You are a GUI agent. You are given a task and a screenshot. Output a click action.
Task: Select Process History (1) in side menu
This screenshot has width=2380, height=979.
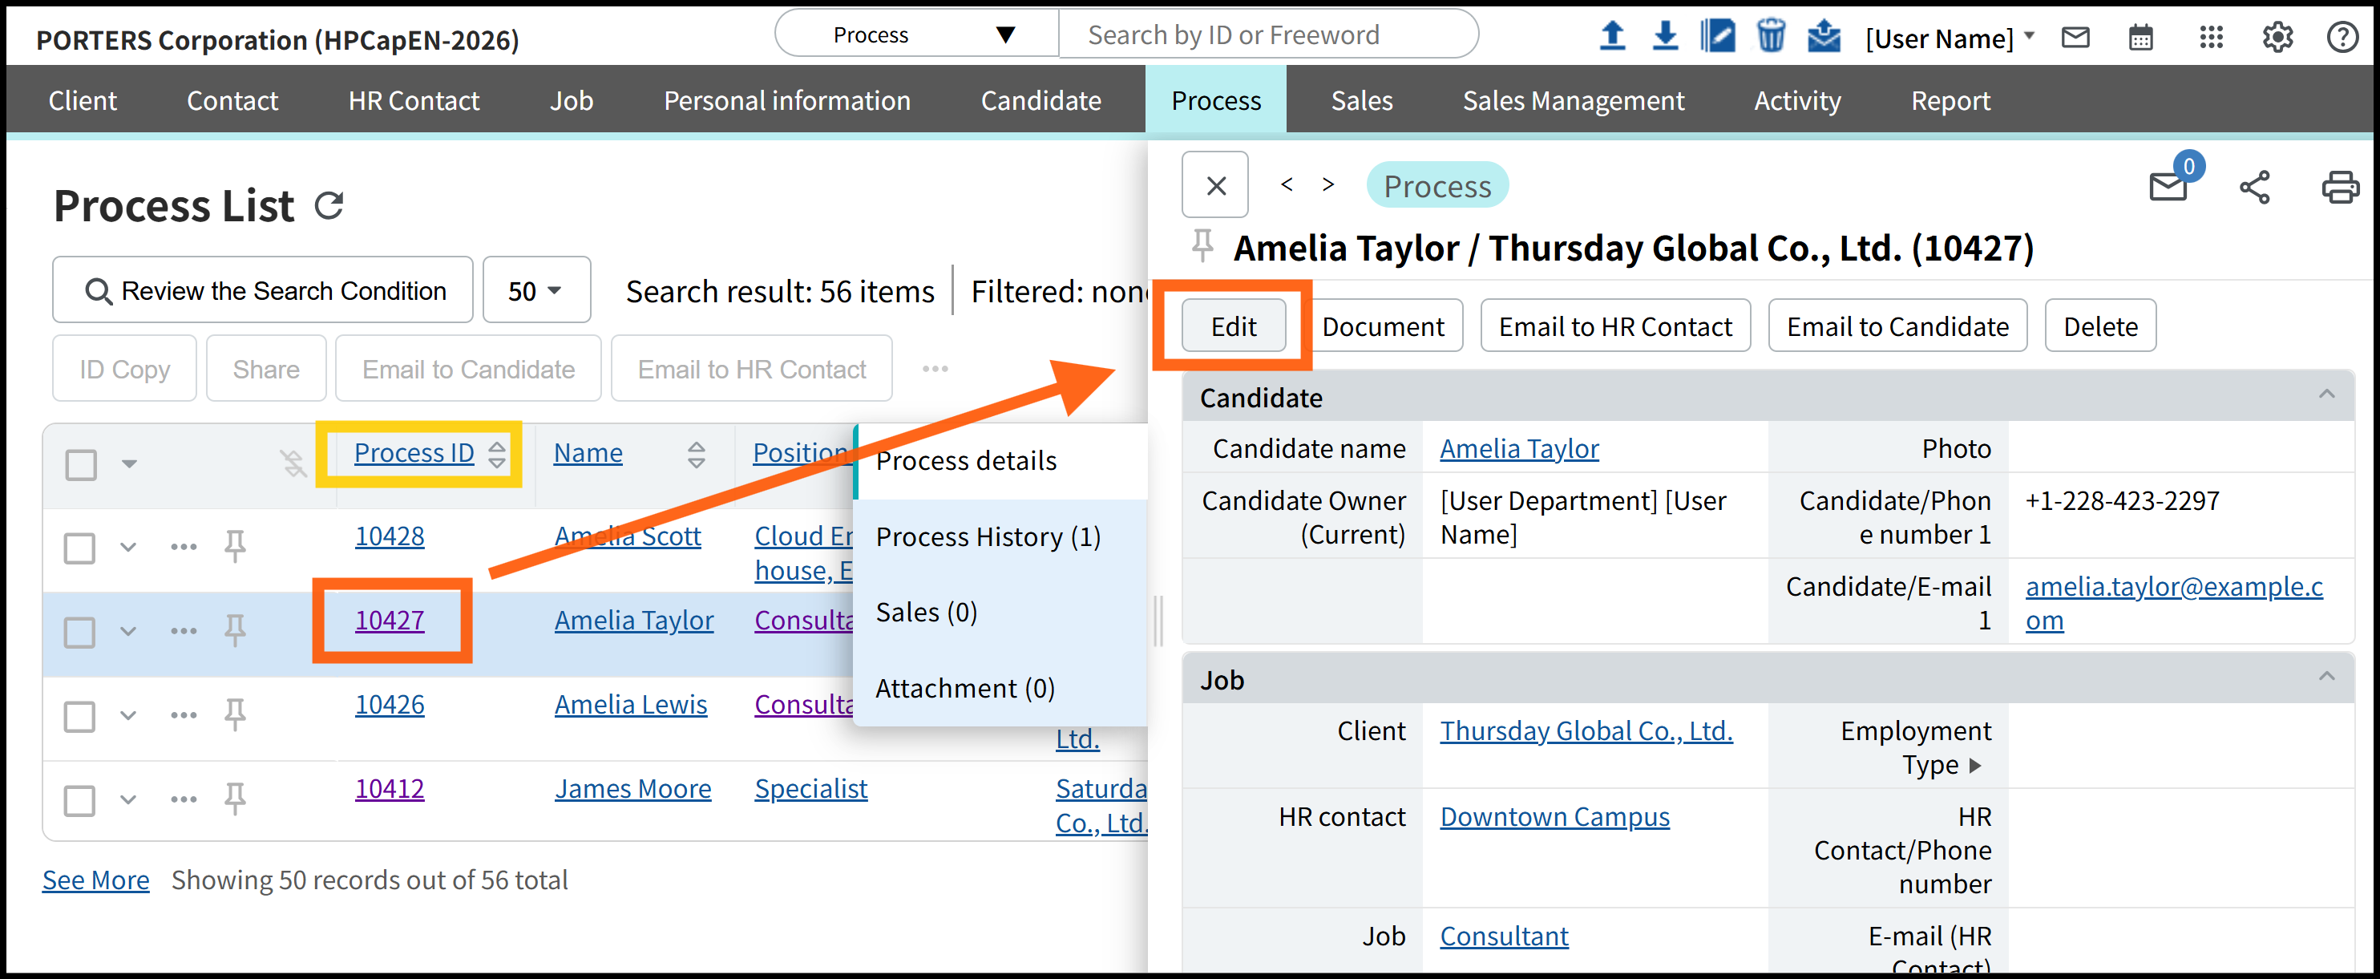988,537
